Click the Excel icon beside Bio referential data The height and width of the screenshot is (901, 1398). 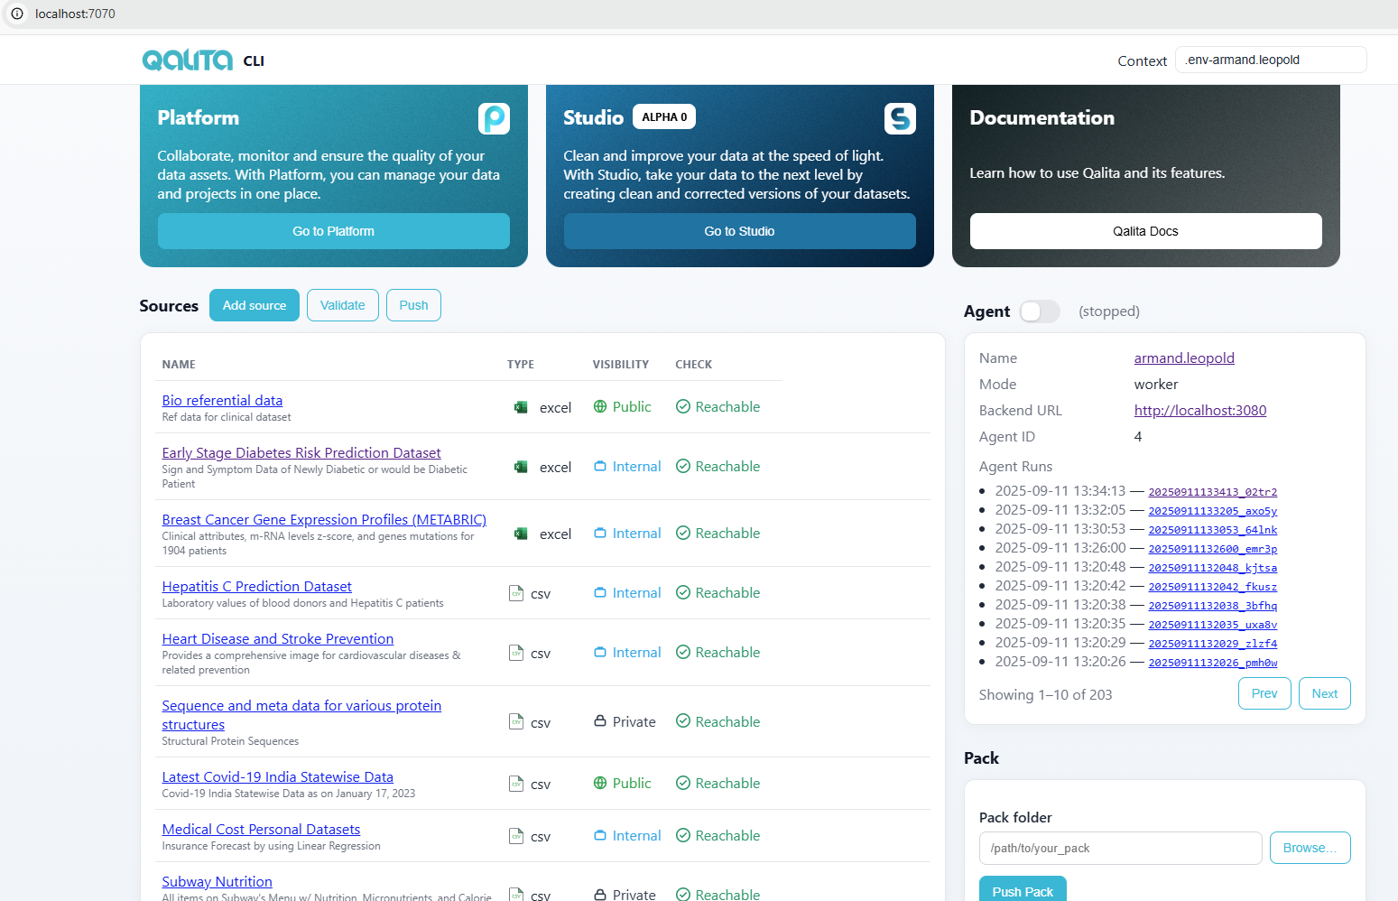[521, 407]
